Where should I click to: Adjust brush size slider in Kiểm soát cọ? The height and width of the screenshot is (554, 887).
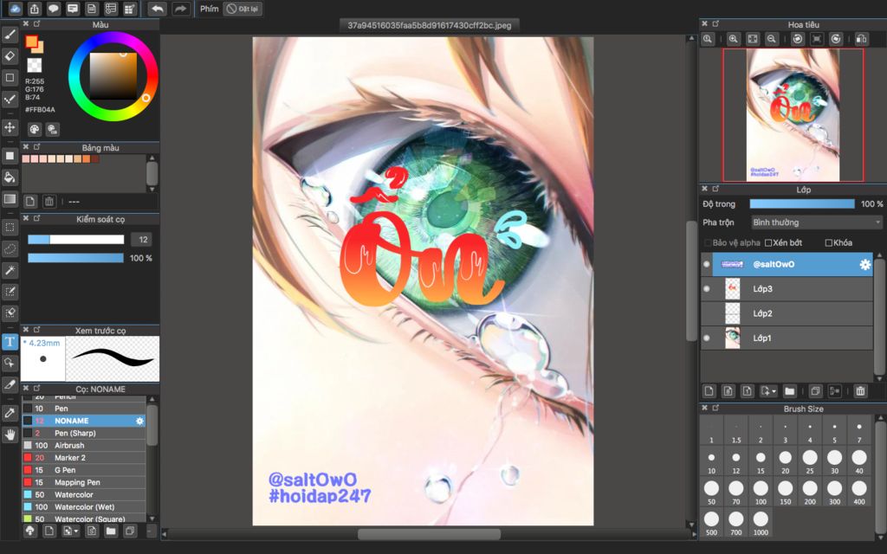(x=76, y=240)
